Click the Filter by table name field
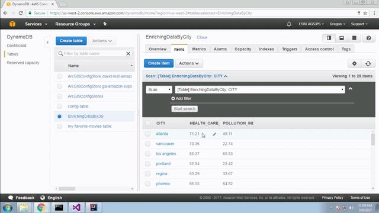The width and height of the screenshot is (379, 213). point(94,54)
